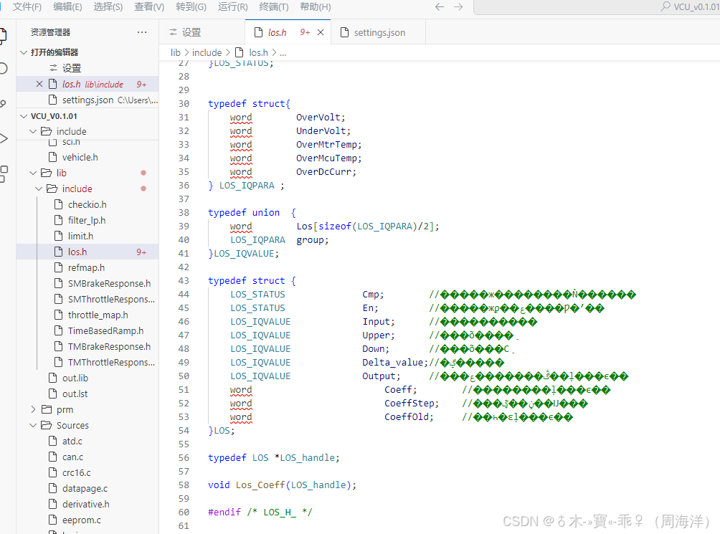Open the 查看(V) menu

[x=149, y=7]
